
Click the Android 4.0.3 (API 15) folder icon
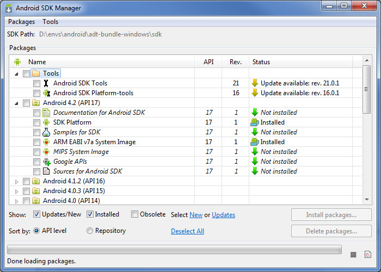point(36,191)
